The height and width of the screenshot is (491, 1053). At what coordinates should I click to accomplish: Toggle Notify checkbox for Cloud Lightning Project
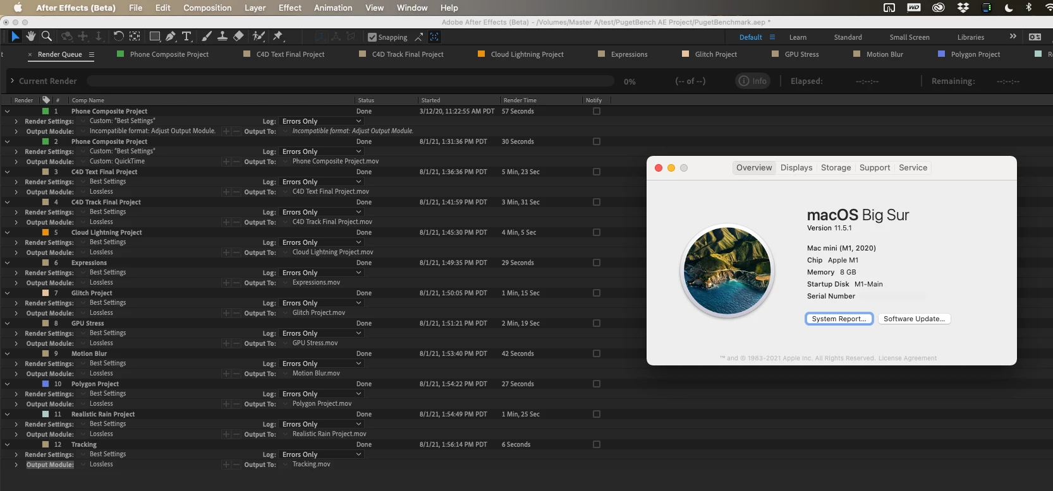596,232
